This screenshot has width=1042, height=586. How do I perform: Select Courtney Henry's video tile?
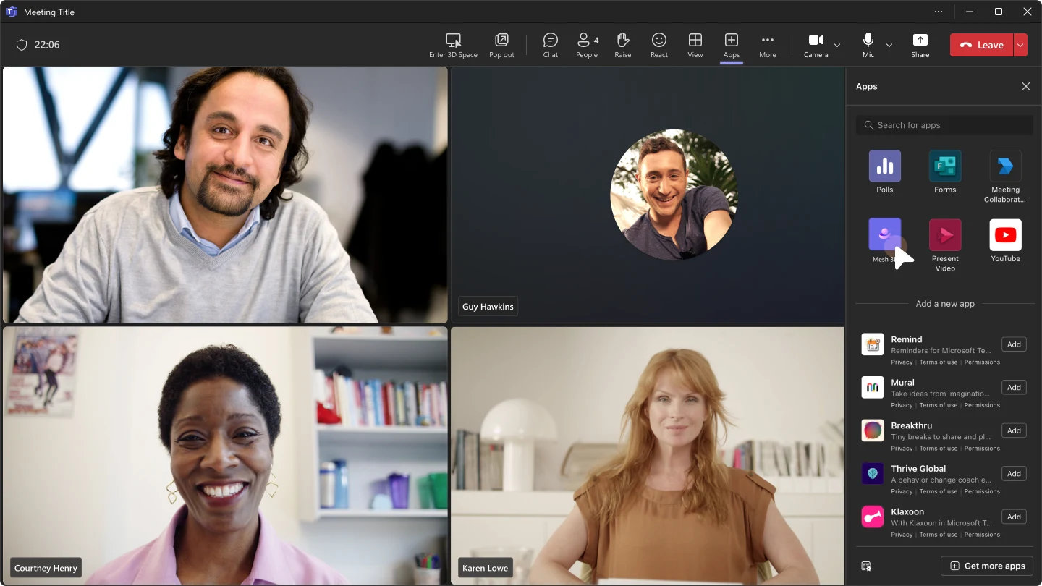(225, 455)
